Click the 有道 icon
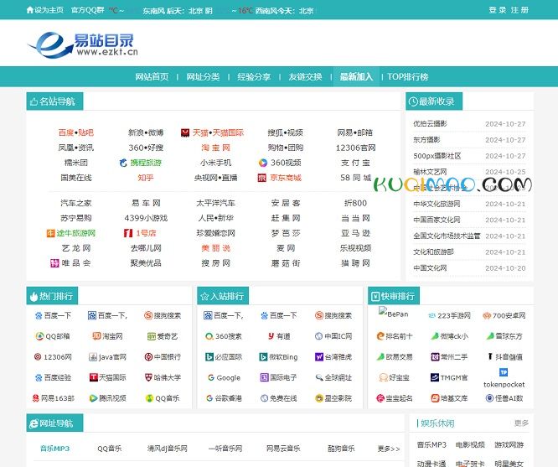 tap(271, 336)
